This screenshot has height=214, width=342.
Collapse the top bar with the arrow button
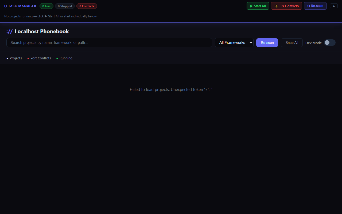[x=333, y=6]
